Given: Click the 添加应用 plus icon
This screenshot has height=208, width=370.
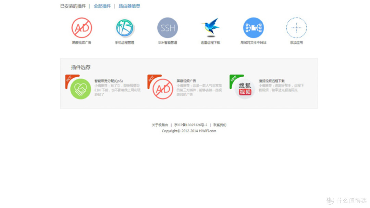Looking at the screenshot, I should click(296, 28).
